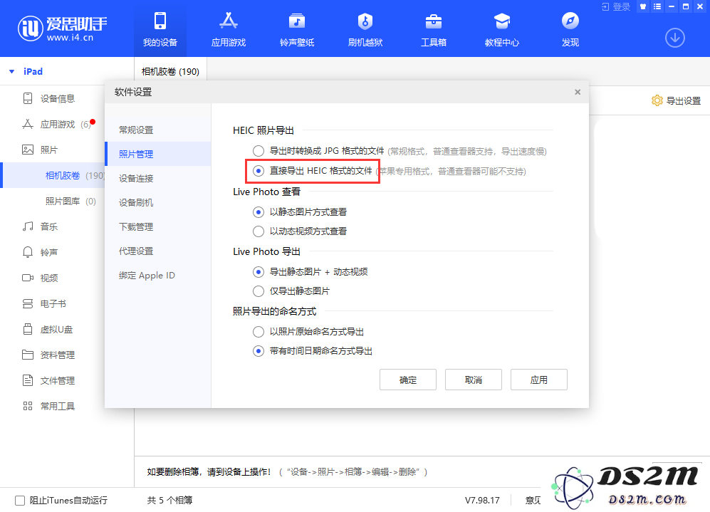
Task: Switch to 设备连接 settings tab
Action: [x=157, y=178]
